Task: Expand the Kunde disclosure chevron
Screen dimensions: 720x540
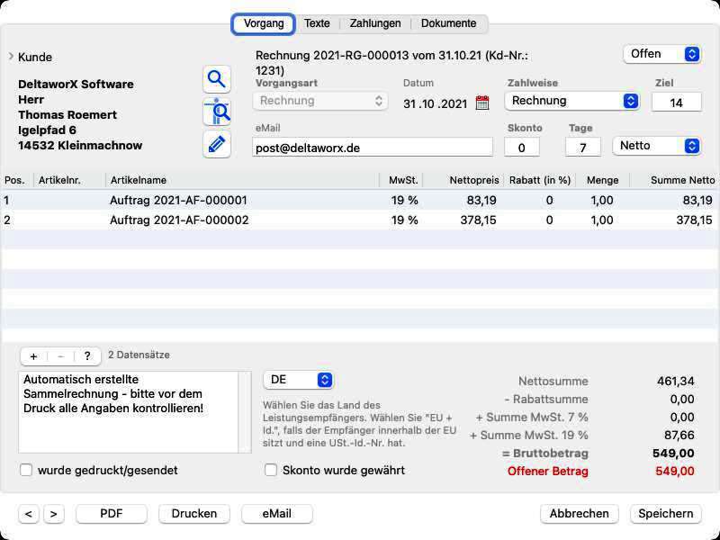Action: (11, 57)
